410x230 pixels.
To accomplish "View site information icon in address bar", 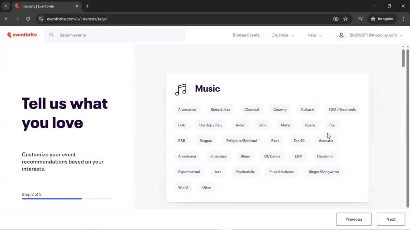I will click(41, 19).
